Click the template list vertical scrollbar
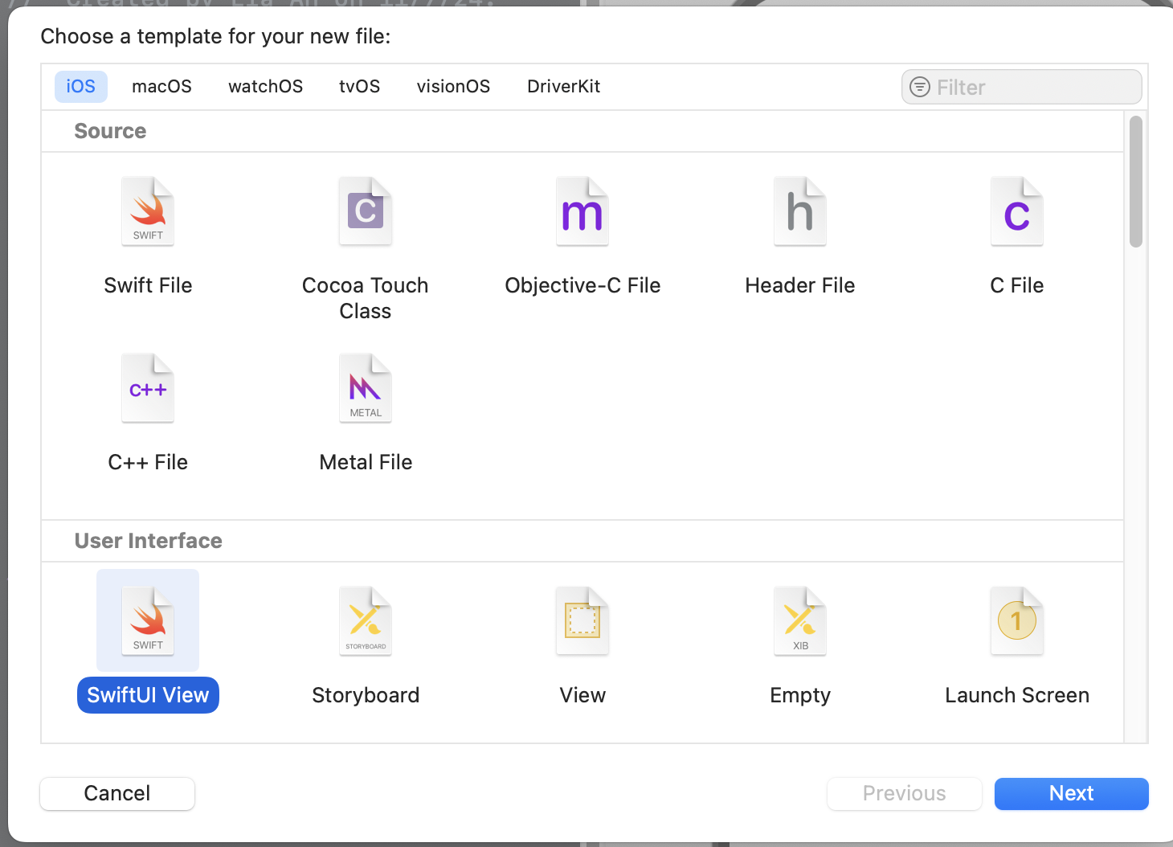This screenshot has height=847, width=1173. pyautogui.click(x=1135, y=182)
